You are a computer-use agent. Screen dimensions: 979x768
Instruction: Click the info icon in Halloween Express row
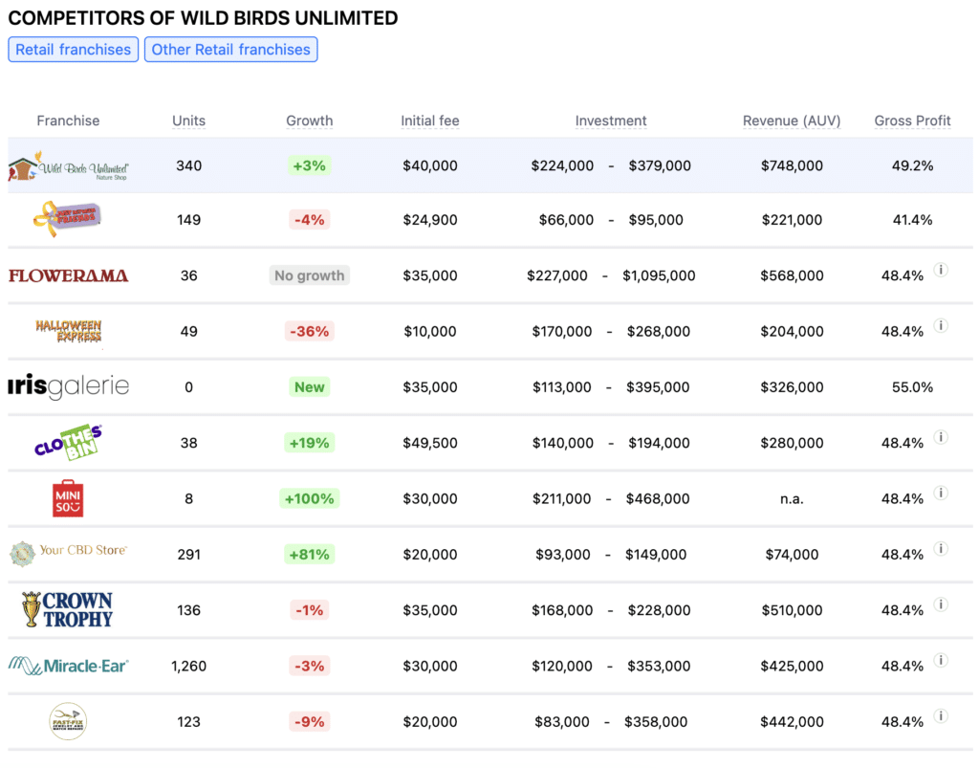941,325
